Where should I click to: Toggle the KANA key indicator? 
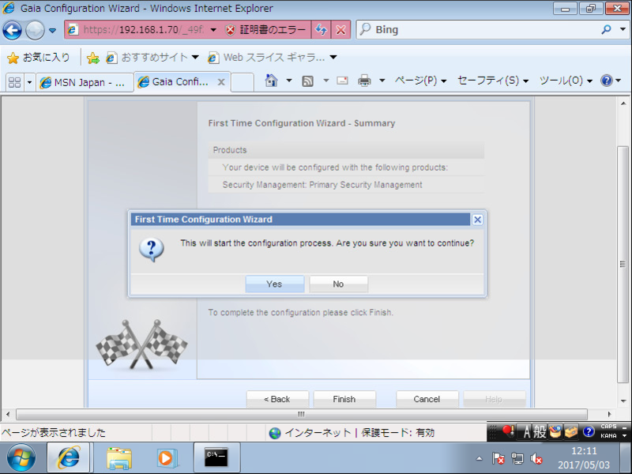(608, 436)
